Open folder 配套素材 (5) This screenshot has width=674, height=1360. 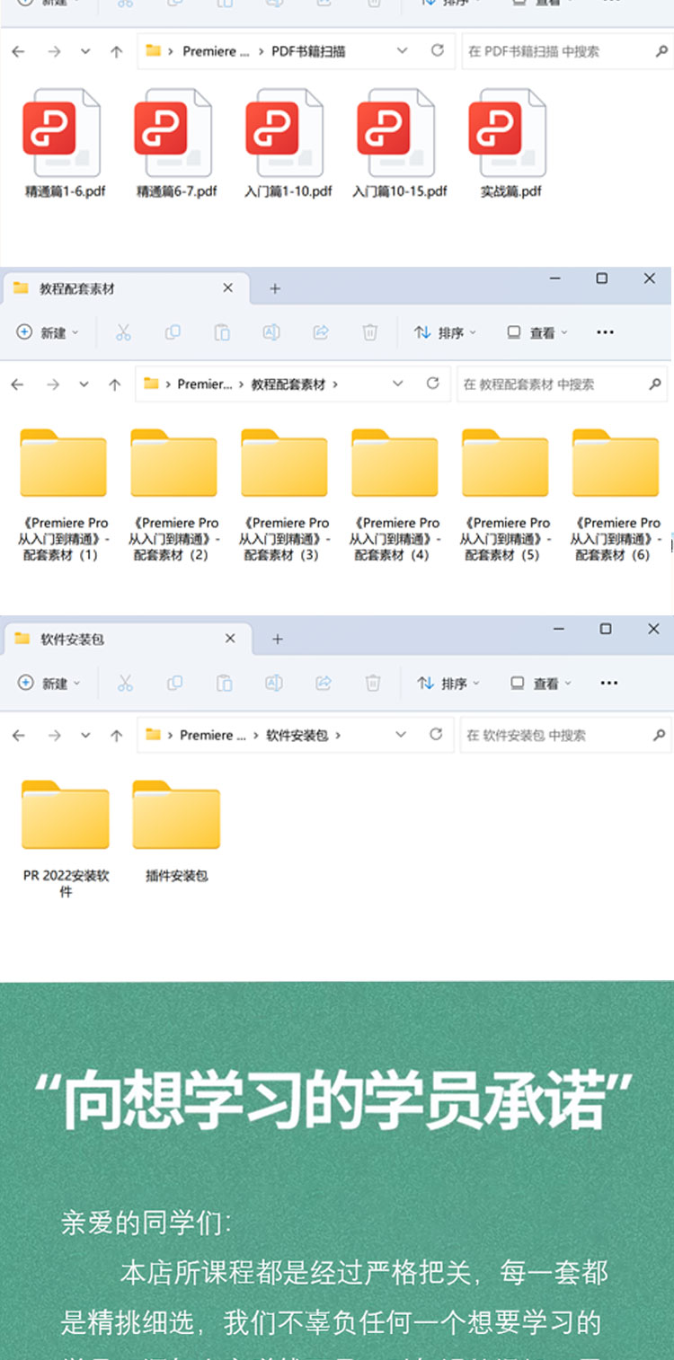coord(505,495)
